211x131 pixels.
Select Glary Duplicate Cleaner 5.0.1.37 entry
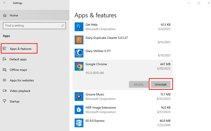[107, 38]
